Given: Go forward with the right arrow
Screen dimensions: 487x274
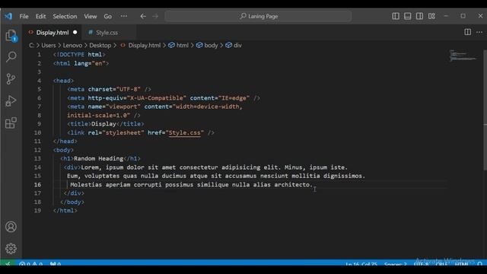Looking at the screenshot, I should pyautogui.click(x=155, y=16).
